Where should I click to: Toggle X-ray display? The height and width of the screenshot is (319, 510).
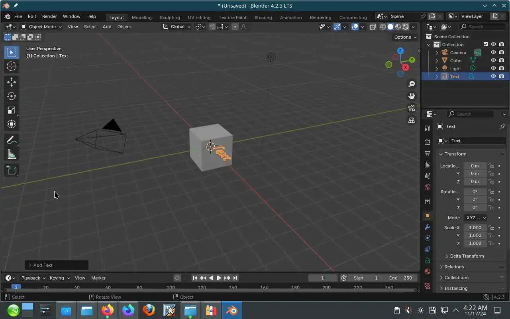click(373, 27)
